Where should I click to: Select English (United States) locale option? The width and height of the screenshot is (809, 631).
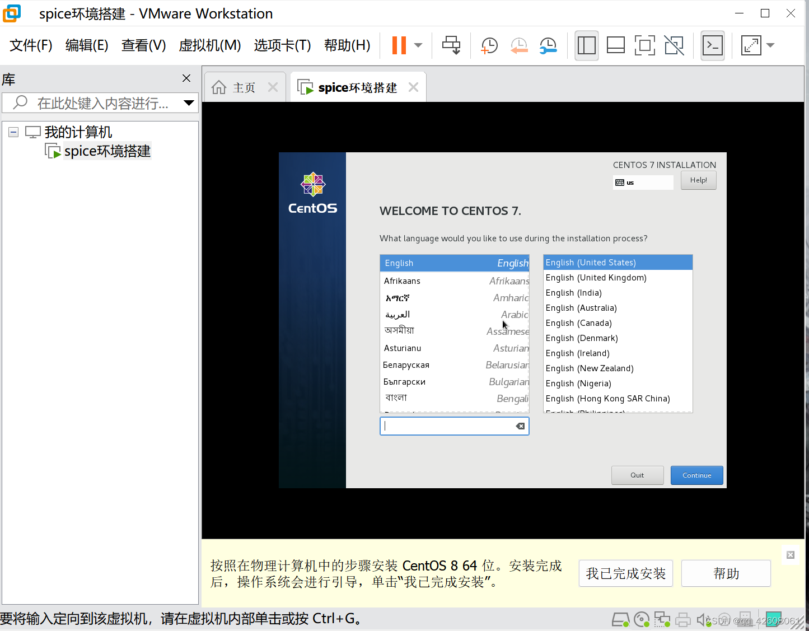coord(591,262)
